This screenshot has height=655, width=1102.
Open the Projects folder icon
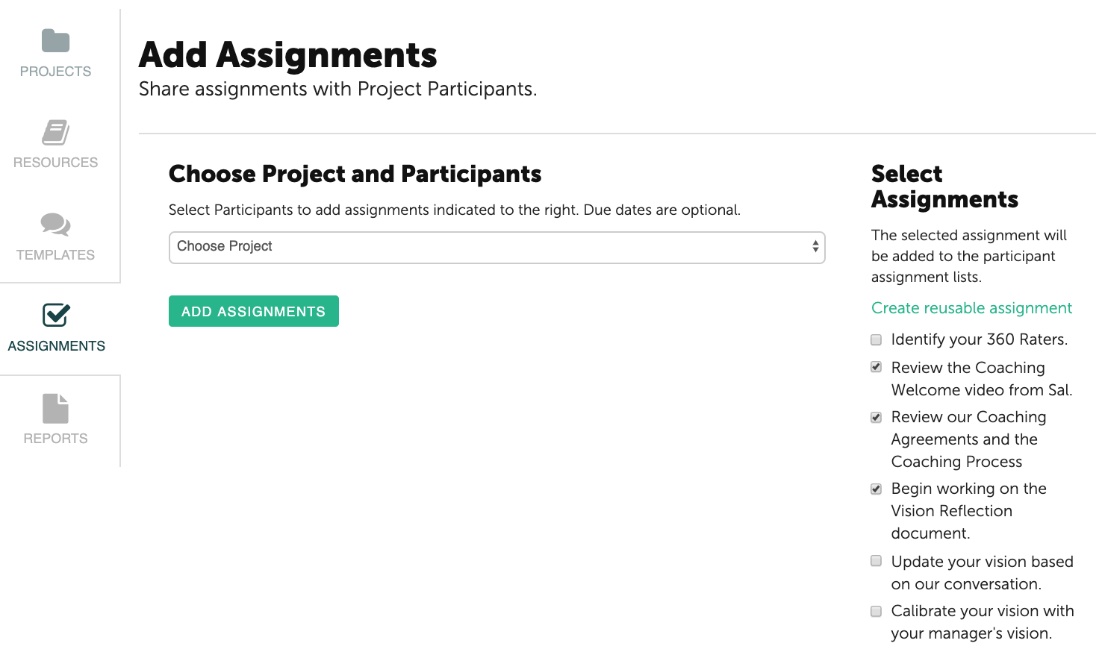(55, 40)
